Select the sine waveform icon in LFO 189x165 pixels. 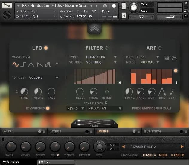tap(15, 64)
